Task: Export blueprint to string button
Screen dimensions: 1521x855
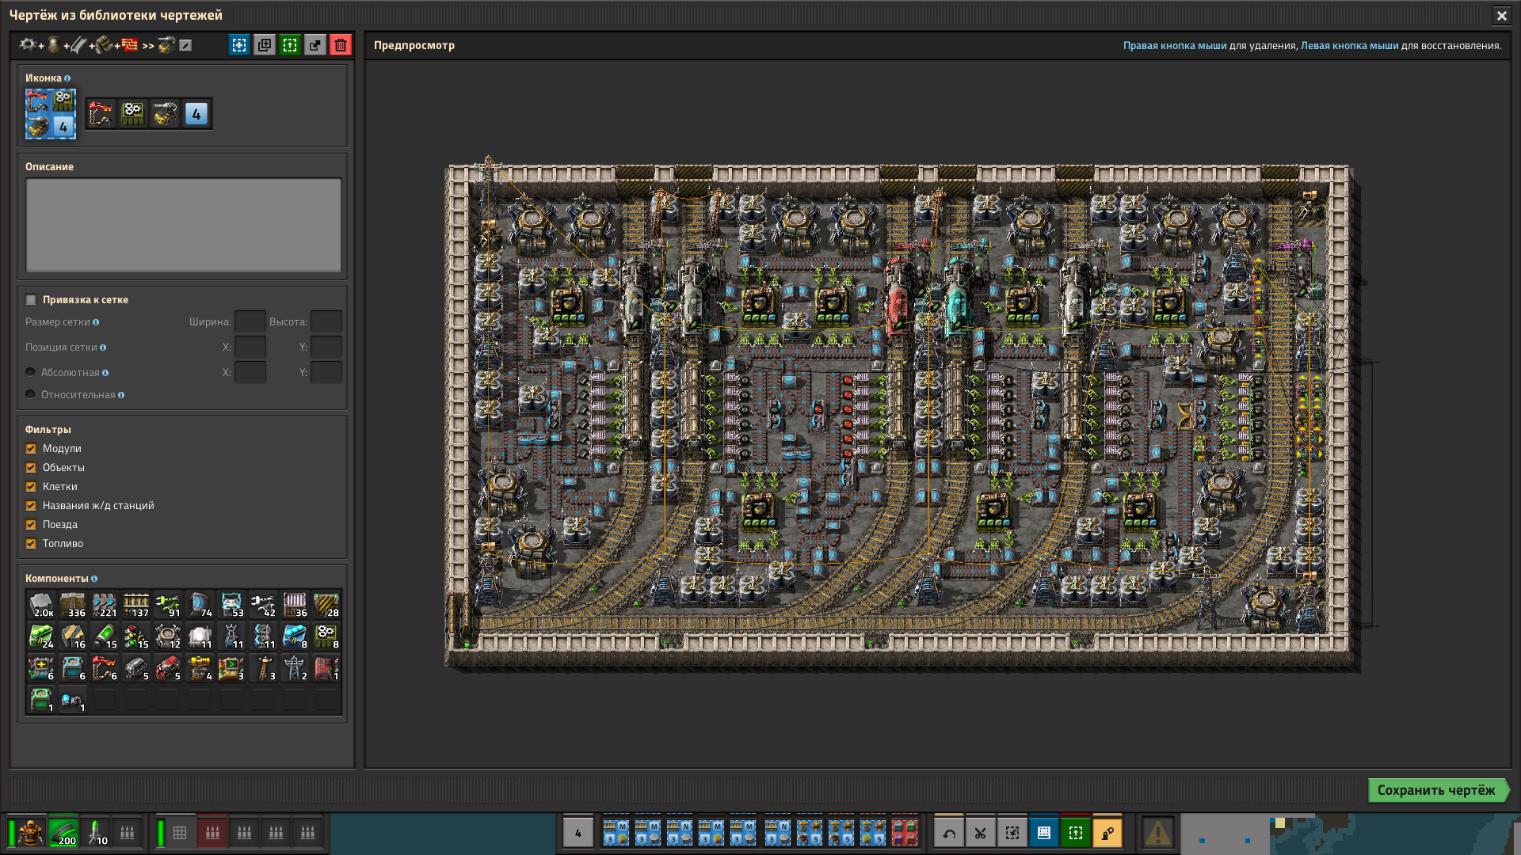Action: 315,45
